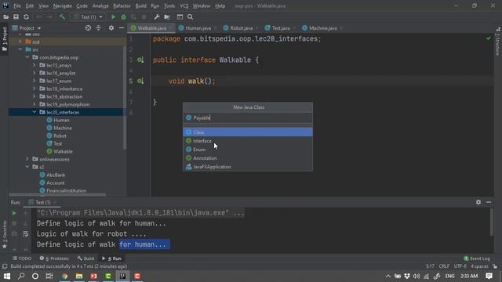Open the Refactor menu
This screenshot has width=502, height=282.
(x=122, y=5)
